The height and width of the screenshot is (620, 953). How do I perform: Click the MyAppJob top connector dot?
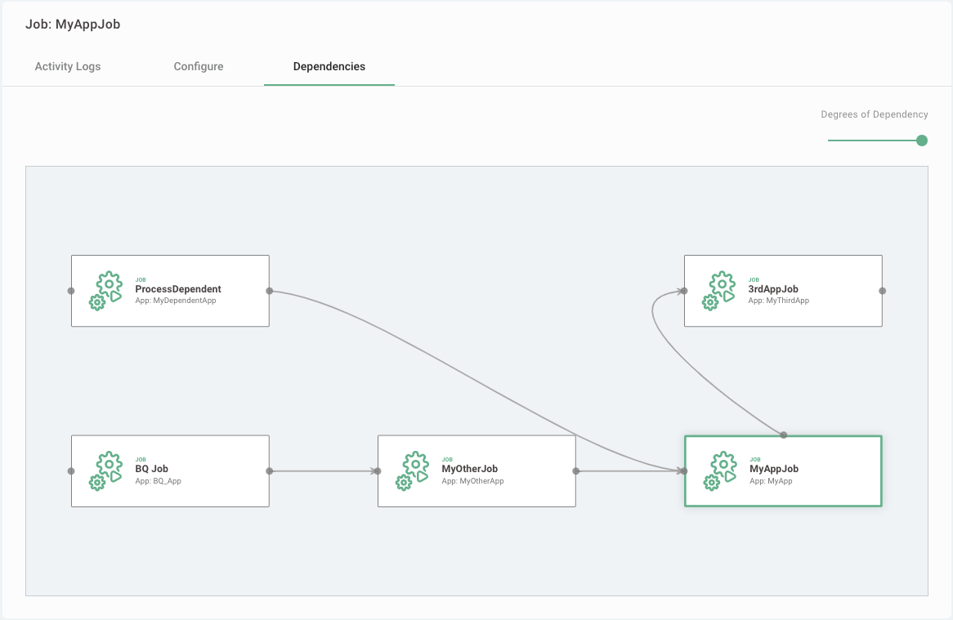click(783, 435)
